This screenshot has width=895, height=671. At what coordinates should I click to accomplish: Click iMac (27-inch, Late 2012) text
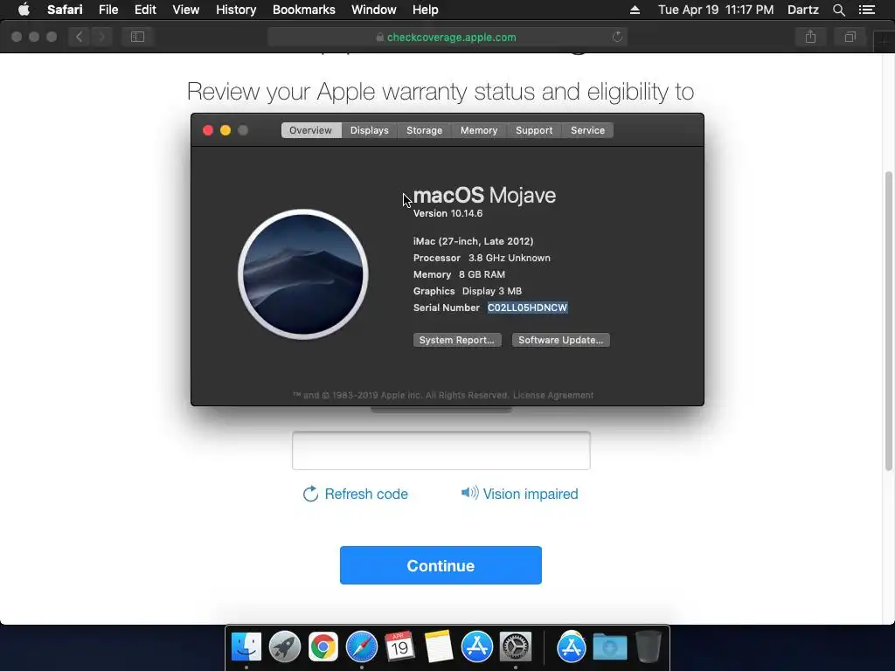(x=473, y=241)
